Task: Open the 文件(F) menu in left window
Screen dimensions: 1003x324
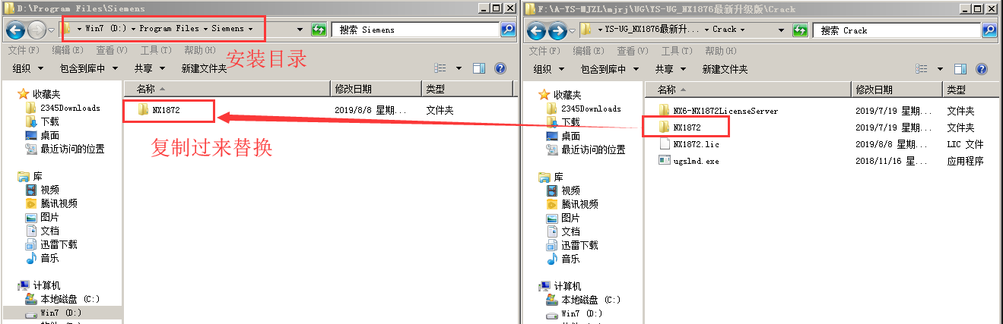Action: (24, 50)
